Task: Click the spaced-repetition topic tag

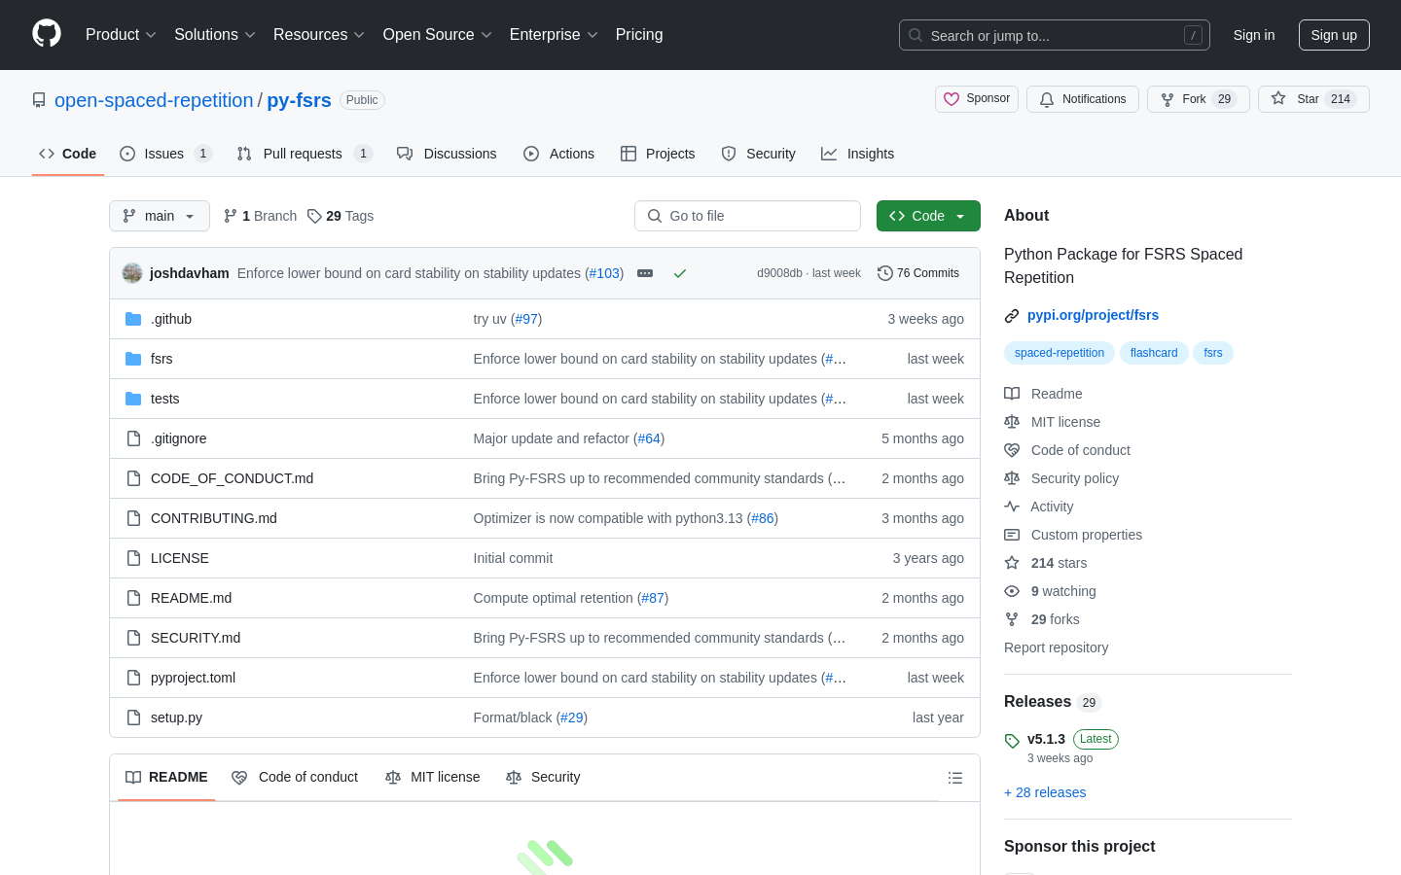Action: coord(1060,353)
